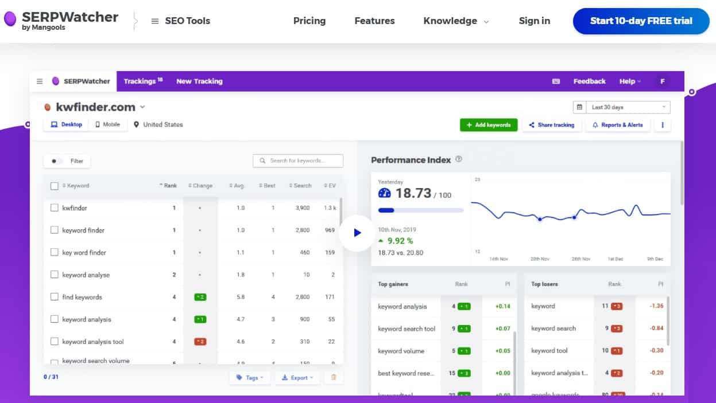Check the keyword analysis tool row checkbox
716x403 pixels.
point(54,342)
